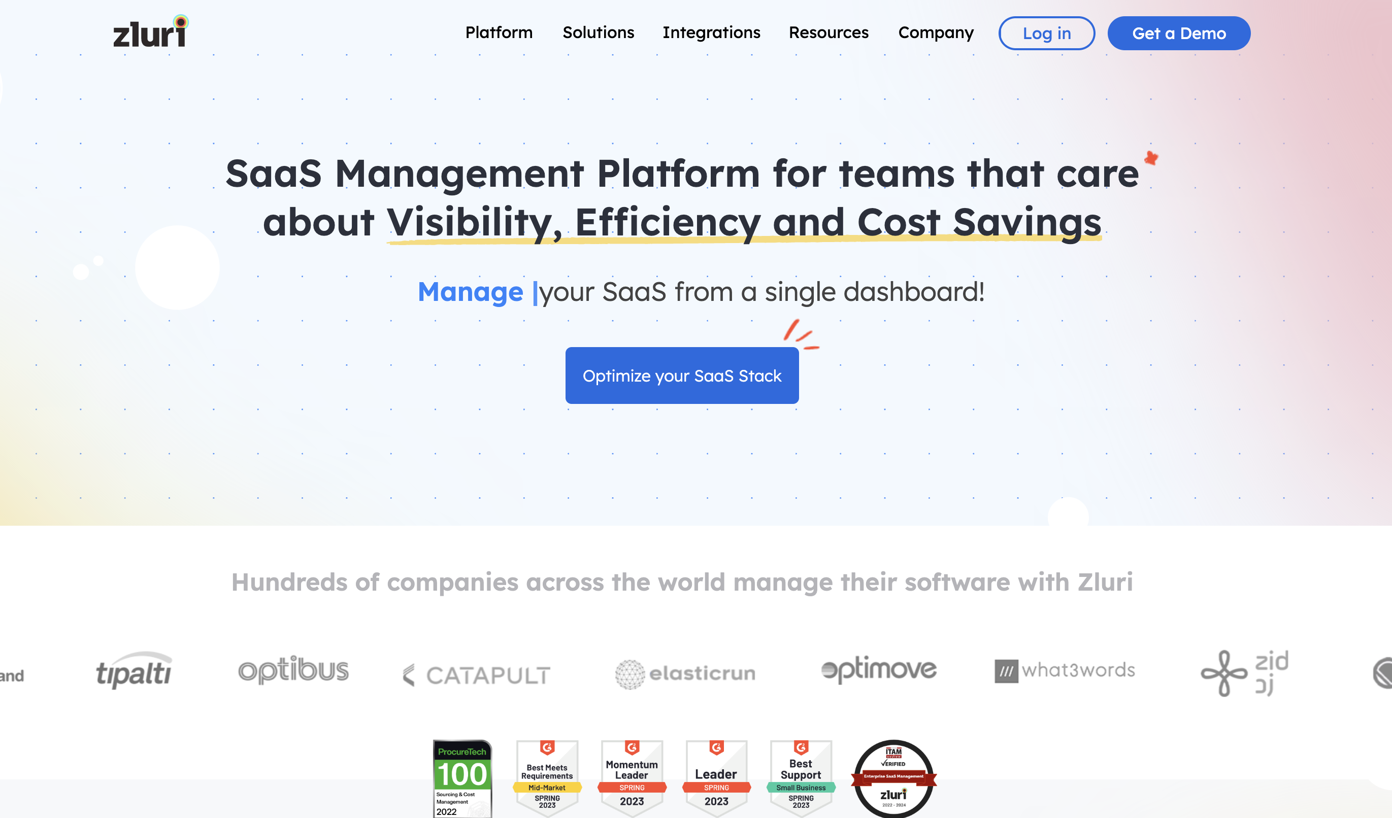The image size is (1392, 818).
Task: Click the zluri logo in the header
Action: click(149, 33)
